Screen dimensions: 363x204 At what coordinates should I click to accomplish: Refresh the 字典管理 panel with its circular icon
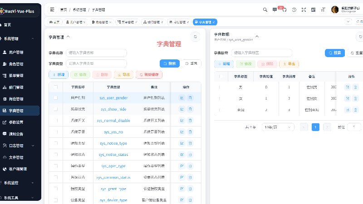(195, 37)
